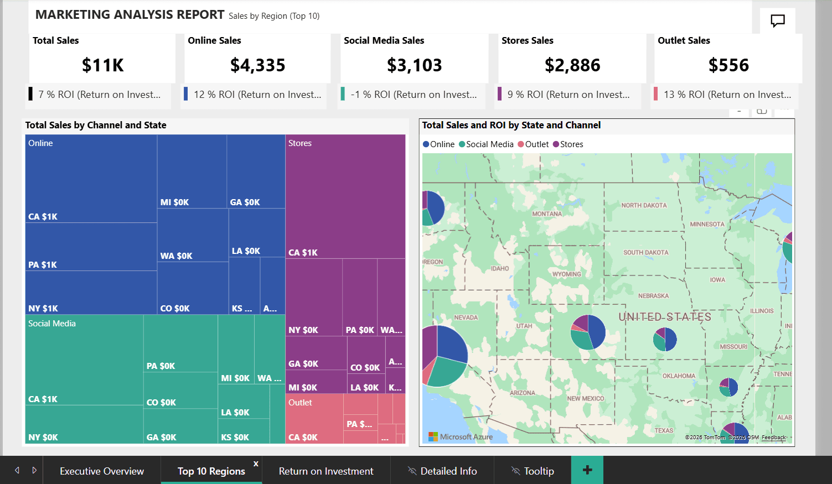Close the Top 10 Regions tab
Viewport: 832px width, 484px height.
pos(256,464)
